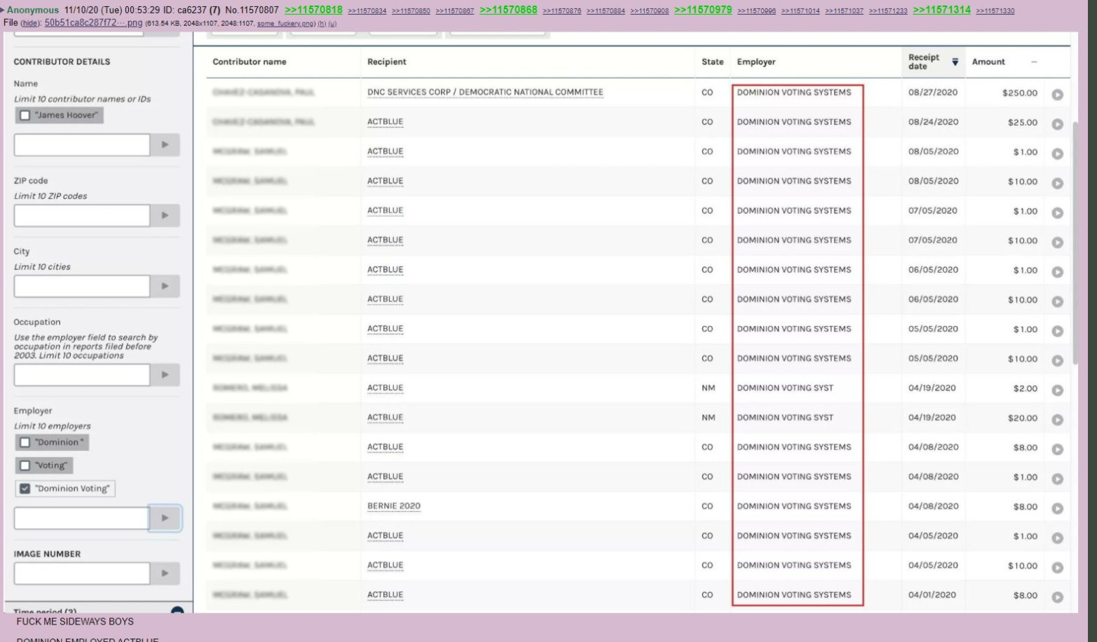
Task: Open the BERNIE 2020 recipient link
Action: (394, 506)
